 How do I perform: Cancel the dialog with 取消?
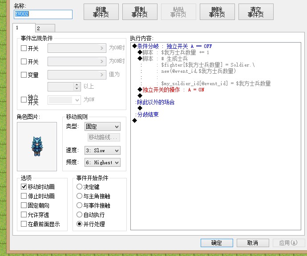pos(253,243)
